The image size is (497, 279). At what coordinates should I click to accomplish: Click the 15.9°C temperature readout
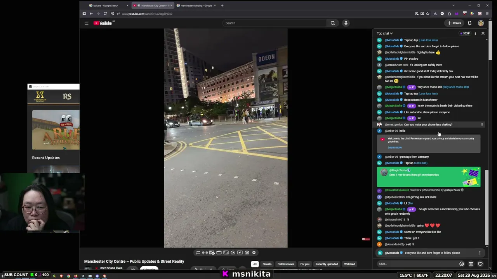click(406, 275)
